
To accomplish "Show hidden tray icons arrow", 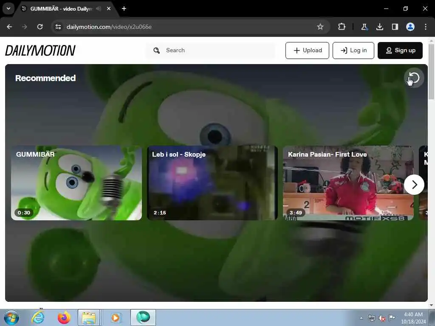I will (x=361, y=318).
